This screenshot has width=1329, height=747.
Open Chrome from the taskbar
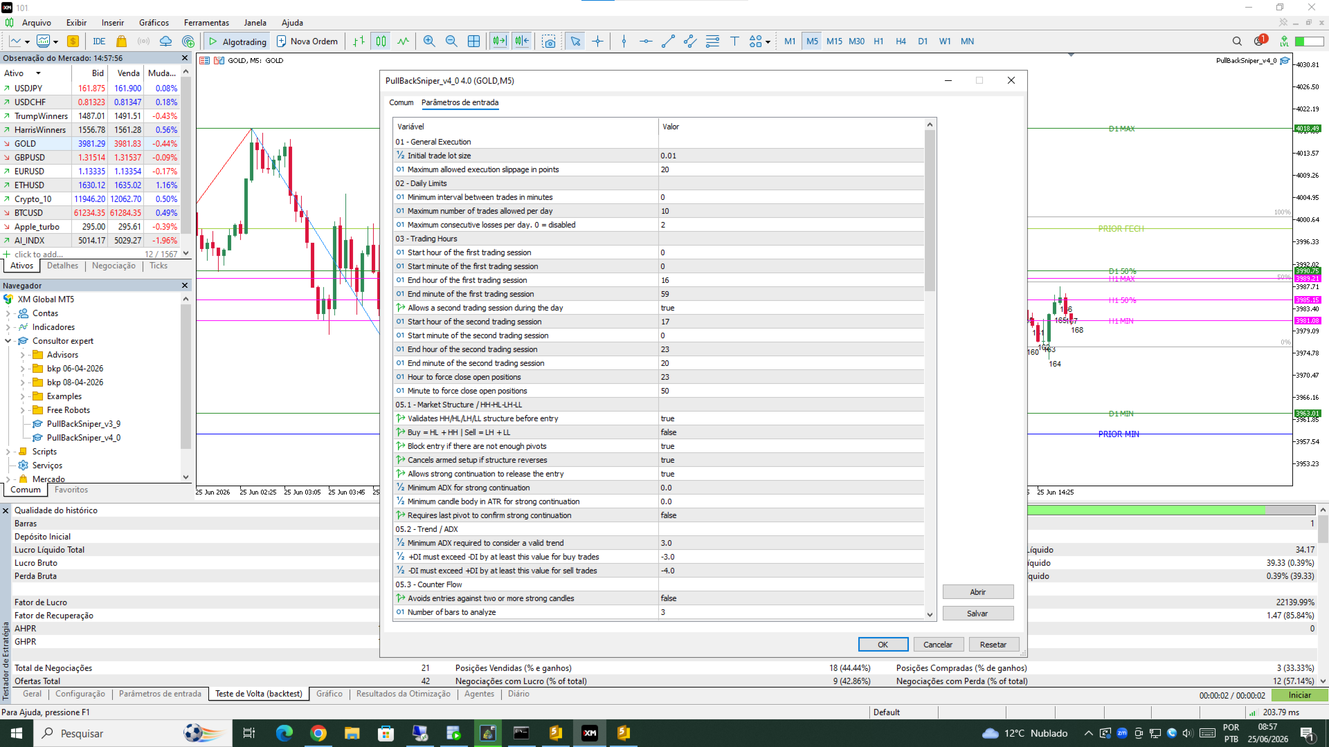coord(318,733)
